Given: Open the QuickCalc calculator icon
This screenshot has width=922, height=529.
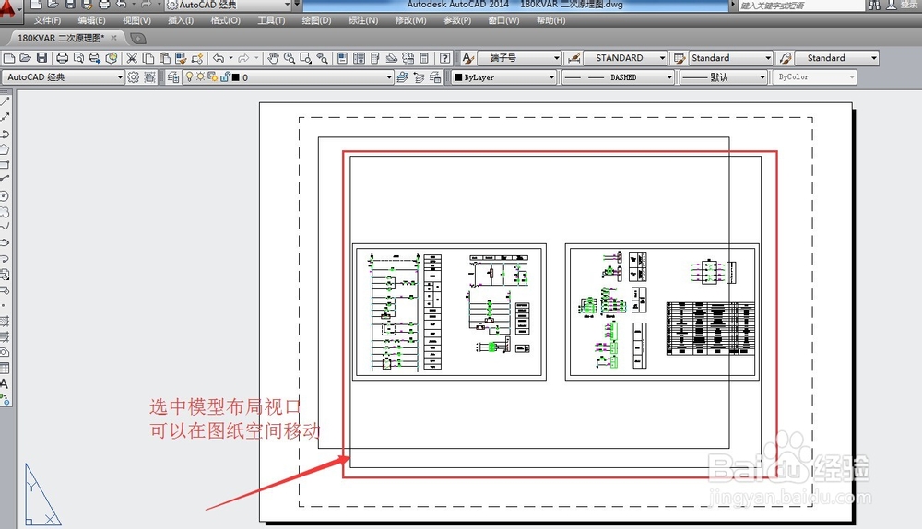Looking at the screenshot, I should (424, 58).
